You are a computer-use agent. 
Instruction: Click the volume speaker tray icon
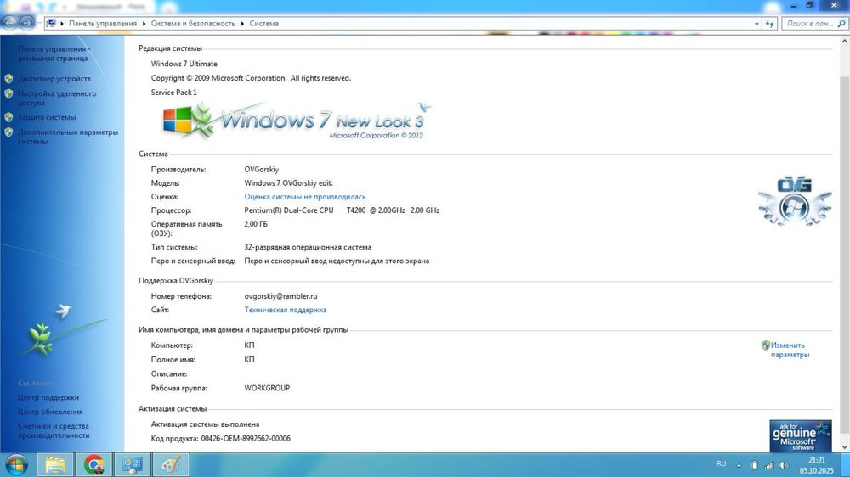click(x=784, y=465)
